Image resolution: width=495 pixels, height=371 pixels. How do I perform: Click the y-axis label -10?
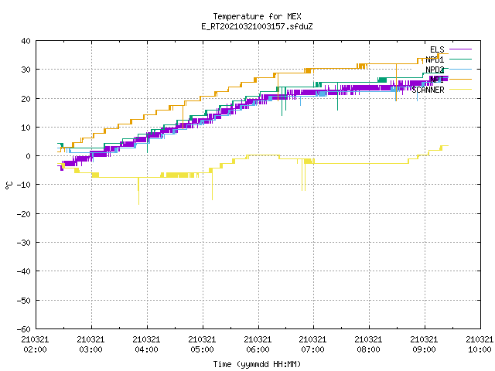click(24, 185)
